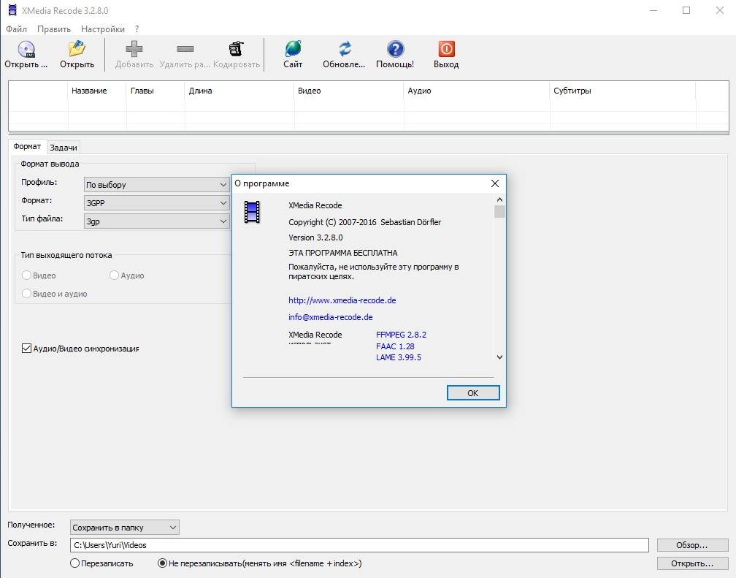Click the Version 3.2.8.0 text

pyautogui.click(x=315, y=237)
